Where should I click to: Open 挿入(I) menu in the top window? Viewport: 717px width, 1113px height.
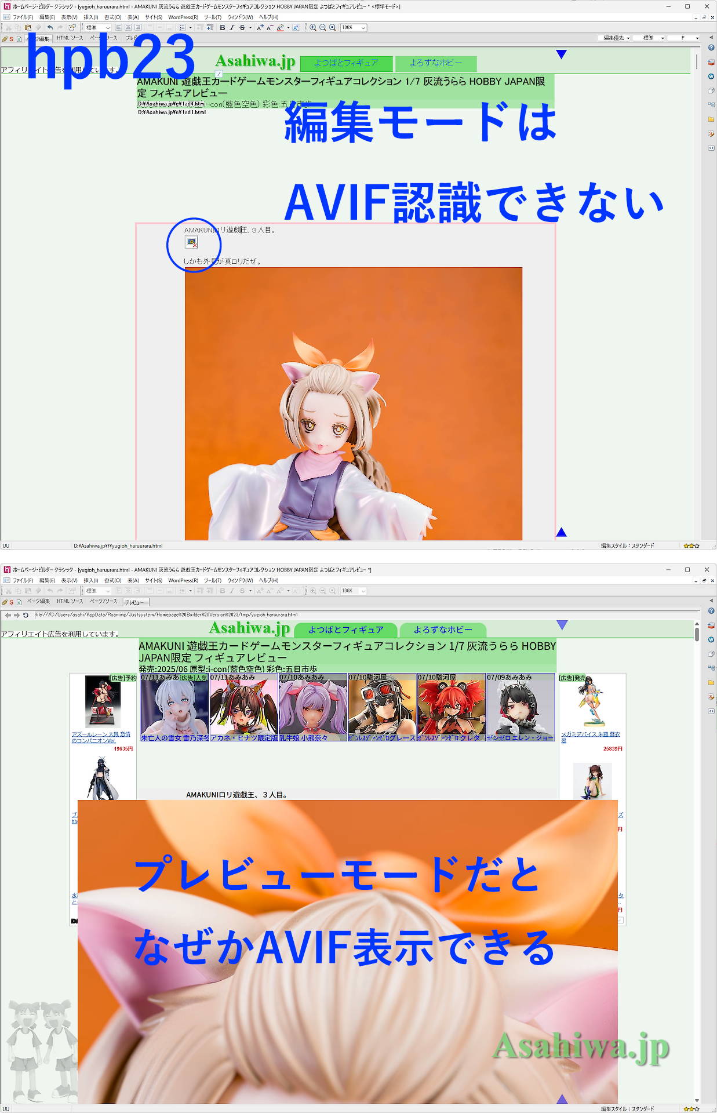click(x=91, y=17)
